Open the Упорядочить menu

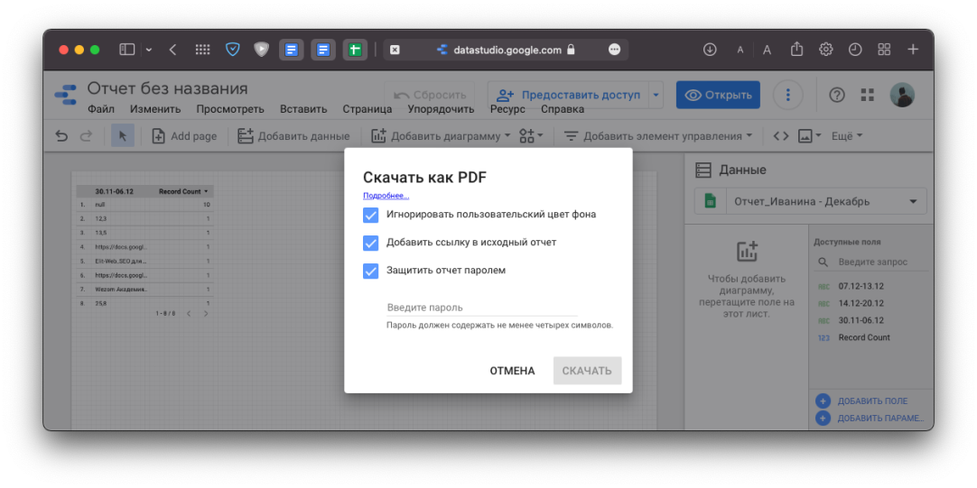point(441,109)
